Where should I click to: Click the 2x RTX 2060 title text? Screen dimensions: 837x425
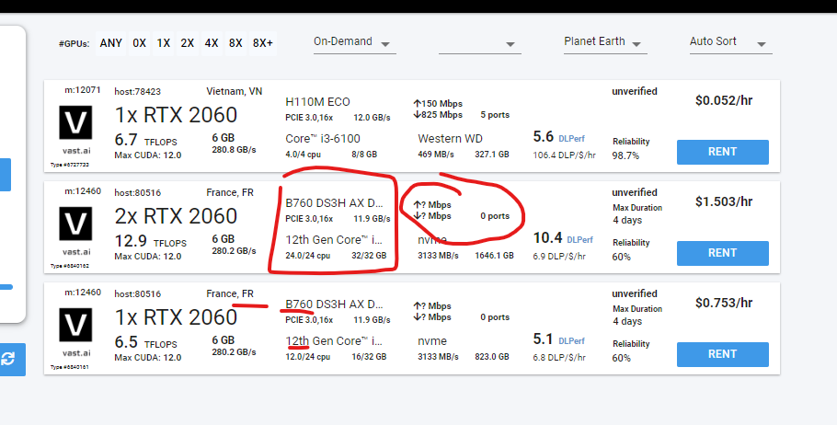coord(176,216)
